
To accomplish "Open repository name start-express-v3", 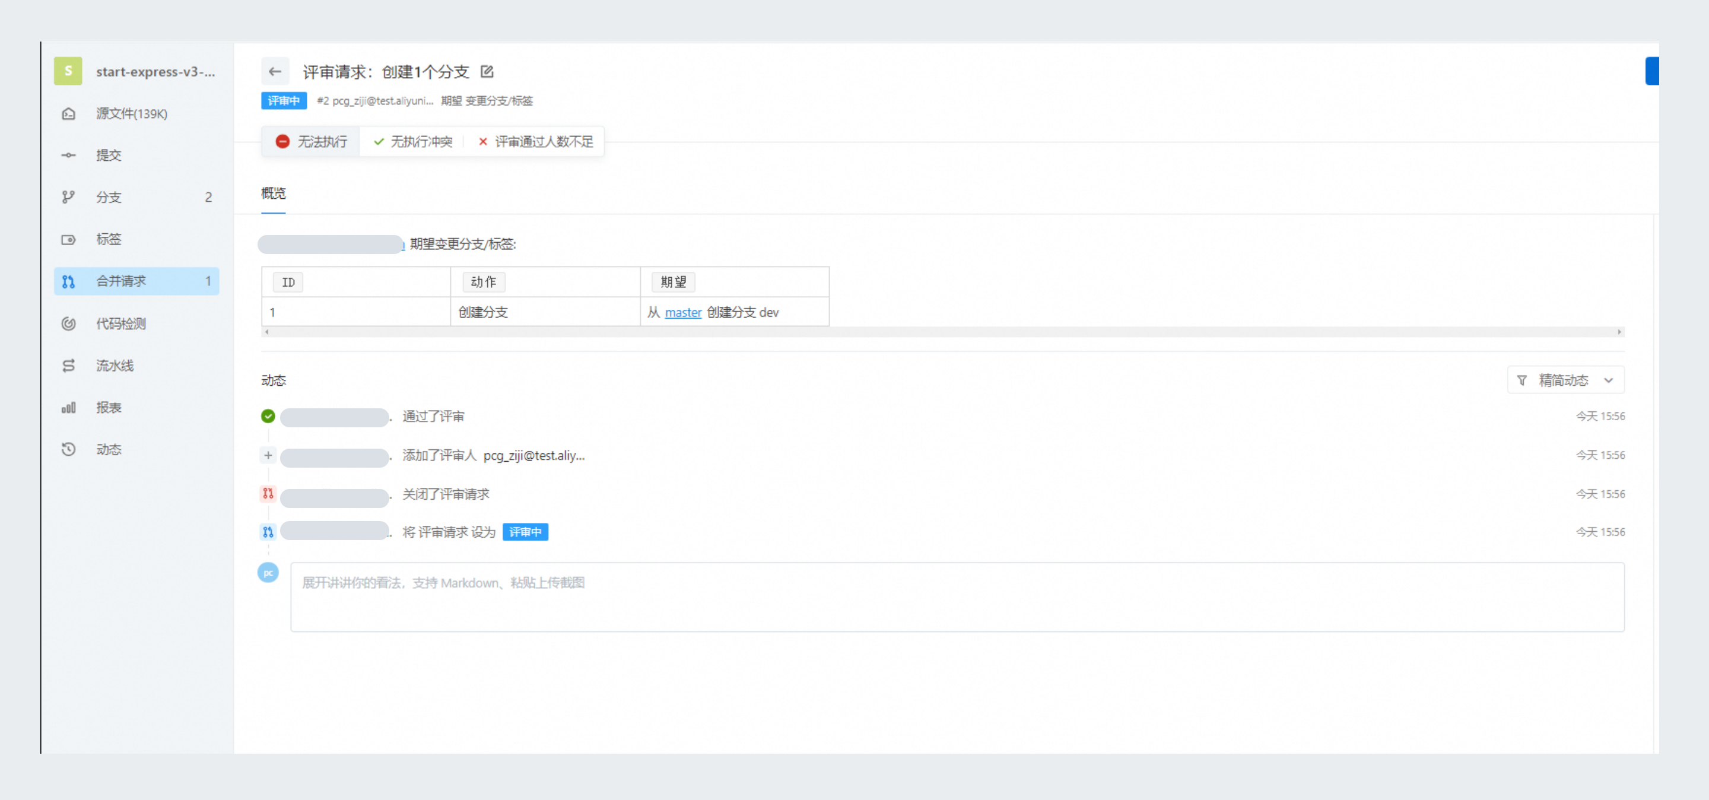I will [155, 72].
